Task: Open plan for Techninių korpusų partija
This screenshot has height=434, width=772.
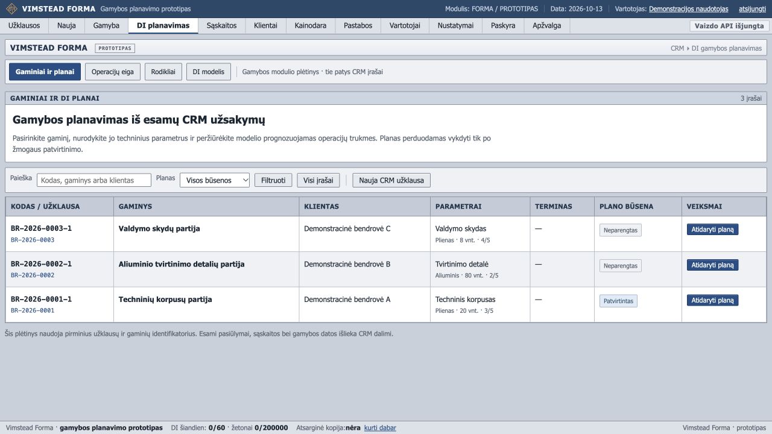Action: click(712, 300)
